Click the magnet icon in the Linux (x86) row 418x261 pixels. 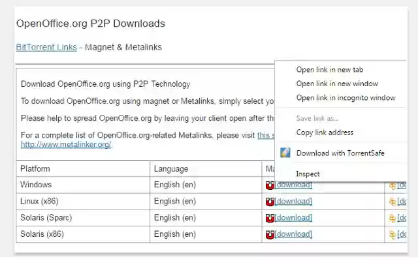tap(270, 202)
